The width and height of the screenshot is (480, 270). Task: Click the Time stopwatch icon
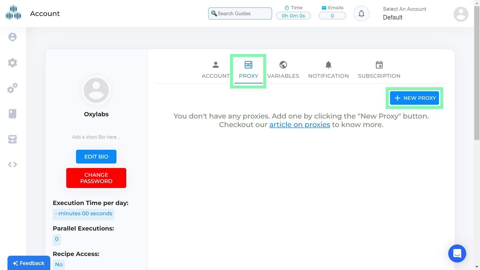click(287, 8)
